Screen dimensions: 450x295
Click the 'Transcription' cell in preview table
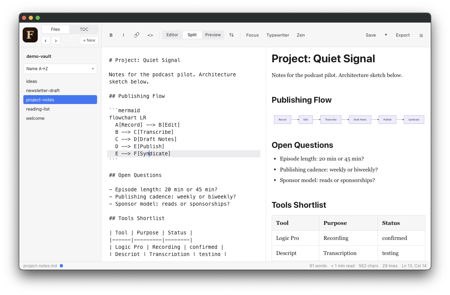[348, 253]
